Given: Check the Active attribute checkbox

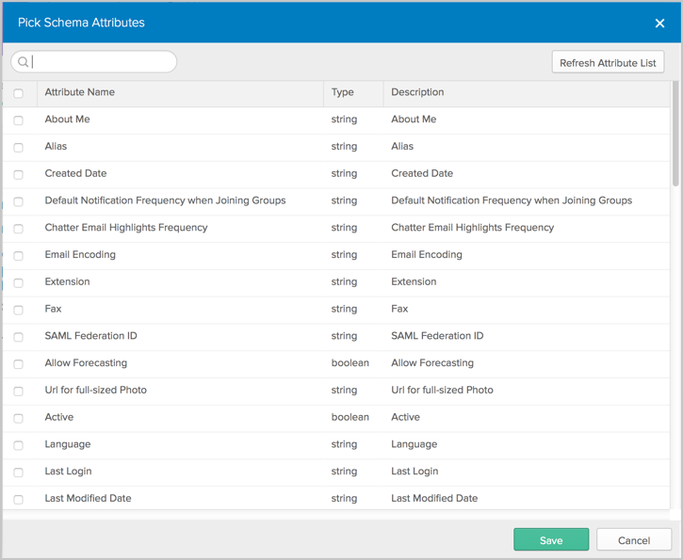Looking at the screenshot, I should click(x=18, y=418).
